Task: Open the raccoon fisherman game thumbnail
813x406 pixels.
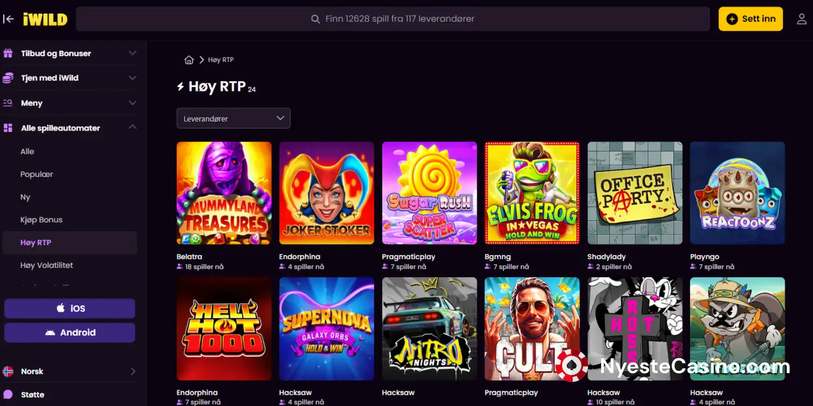Action: coord(738,329)
